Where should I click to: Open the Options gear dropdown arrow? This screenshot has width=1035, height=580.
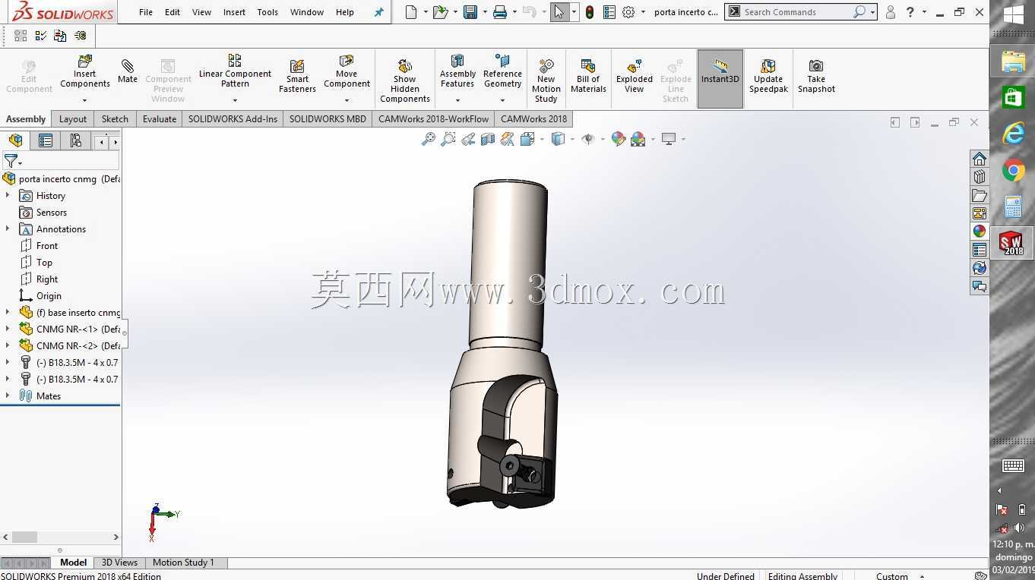pyautogui.click(x=643, y=12)
